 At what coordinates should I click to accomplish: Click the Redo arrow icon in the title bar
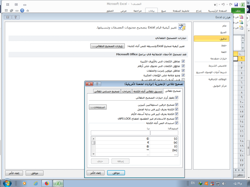[230, 4]
